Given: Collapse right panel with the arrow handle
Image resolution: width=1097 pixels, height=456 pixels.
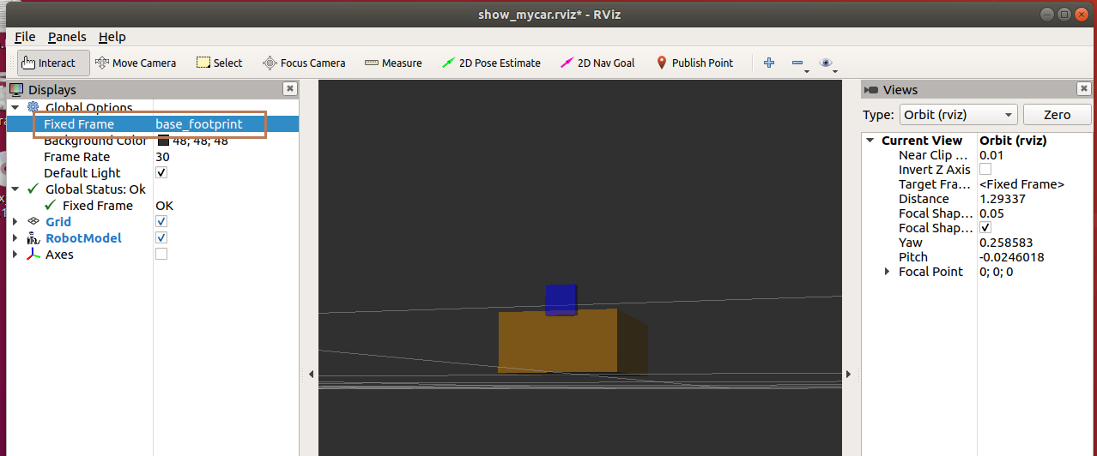Looking at the screenshot, I should [x=848, y=374].
